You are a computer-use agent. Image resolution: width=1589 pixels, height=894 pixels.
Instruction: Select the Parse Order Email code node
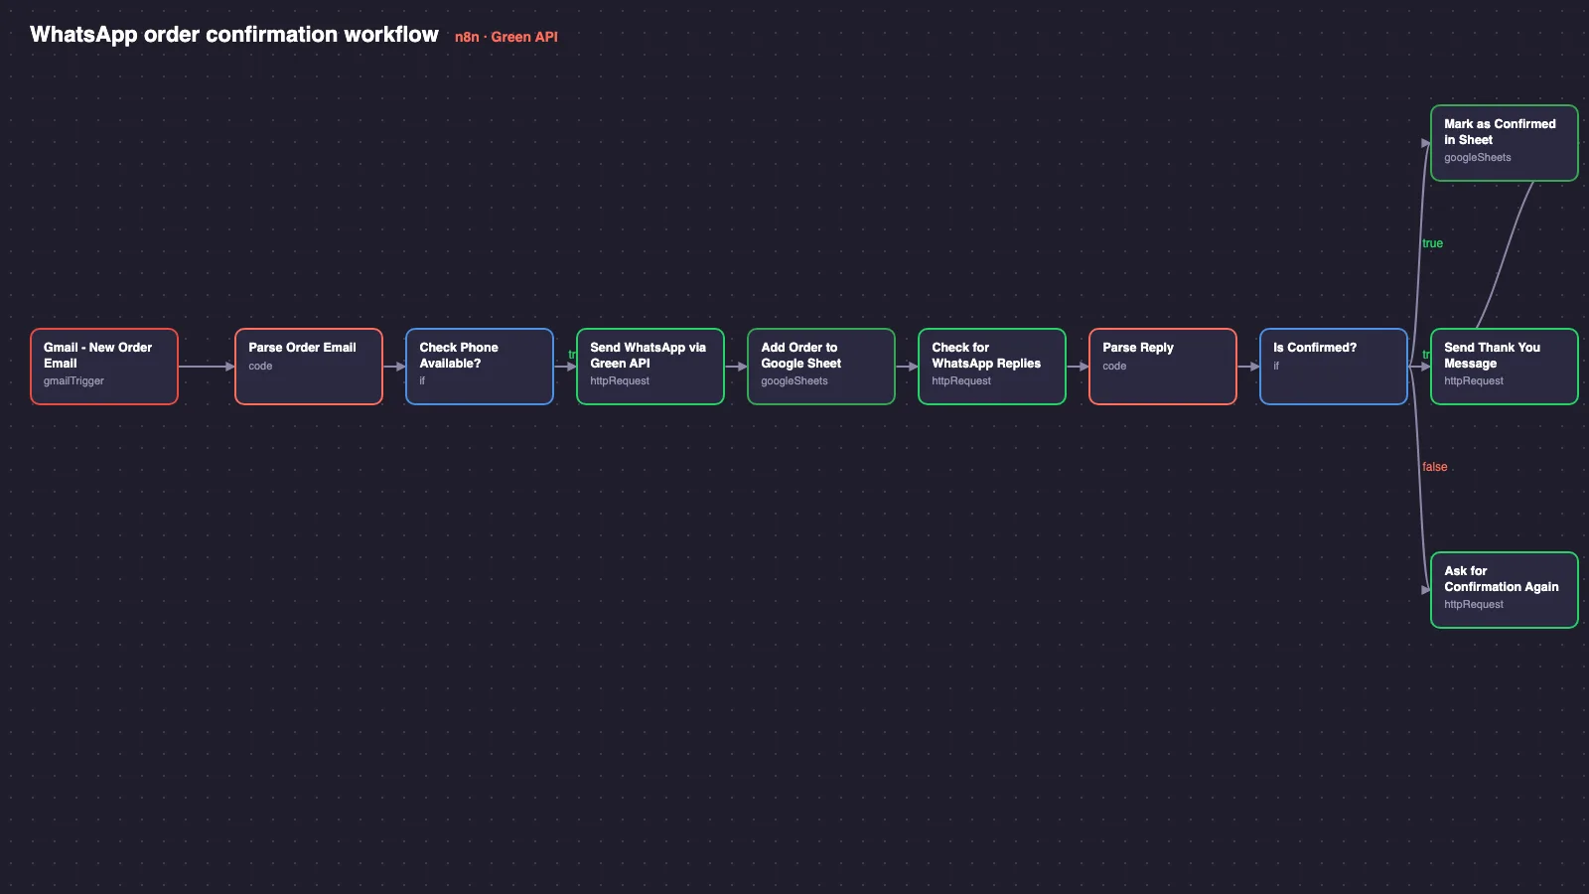click(309, 367)
